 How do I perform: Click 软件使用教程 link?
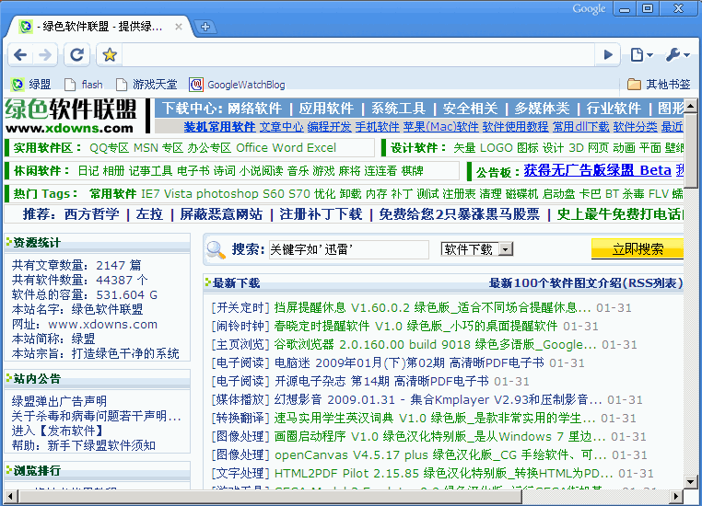(515, 127)
